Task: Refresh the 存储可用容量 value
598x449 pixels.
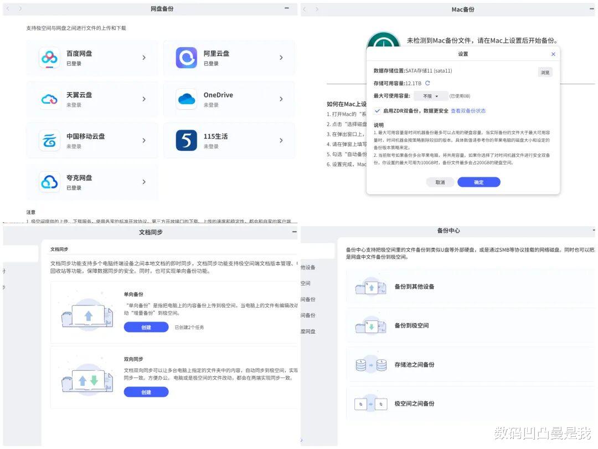Action: pos(427,83)
